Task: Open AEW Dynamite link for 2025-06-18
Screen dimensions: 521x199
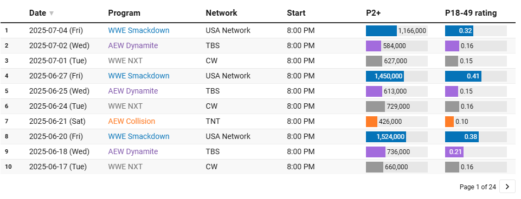Action: pyautogui.click(x=133, y=151)
